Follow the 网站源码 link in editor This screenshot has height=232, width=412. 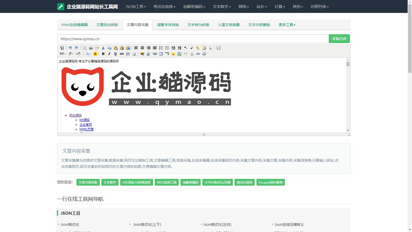point(75,115)
